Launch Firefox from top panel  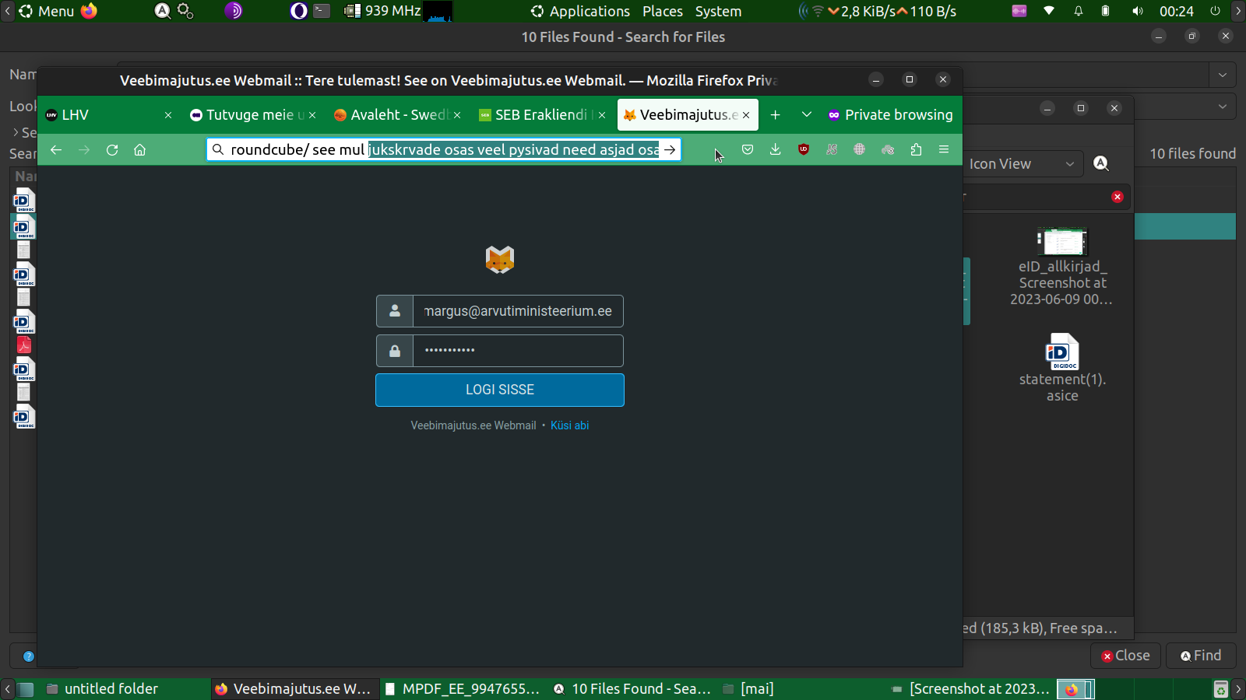90,11
